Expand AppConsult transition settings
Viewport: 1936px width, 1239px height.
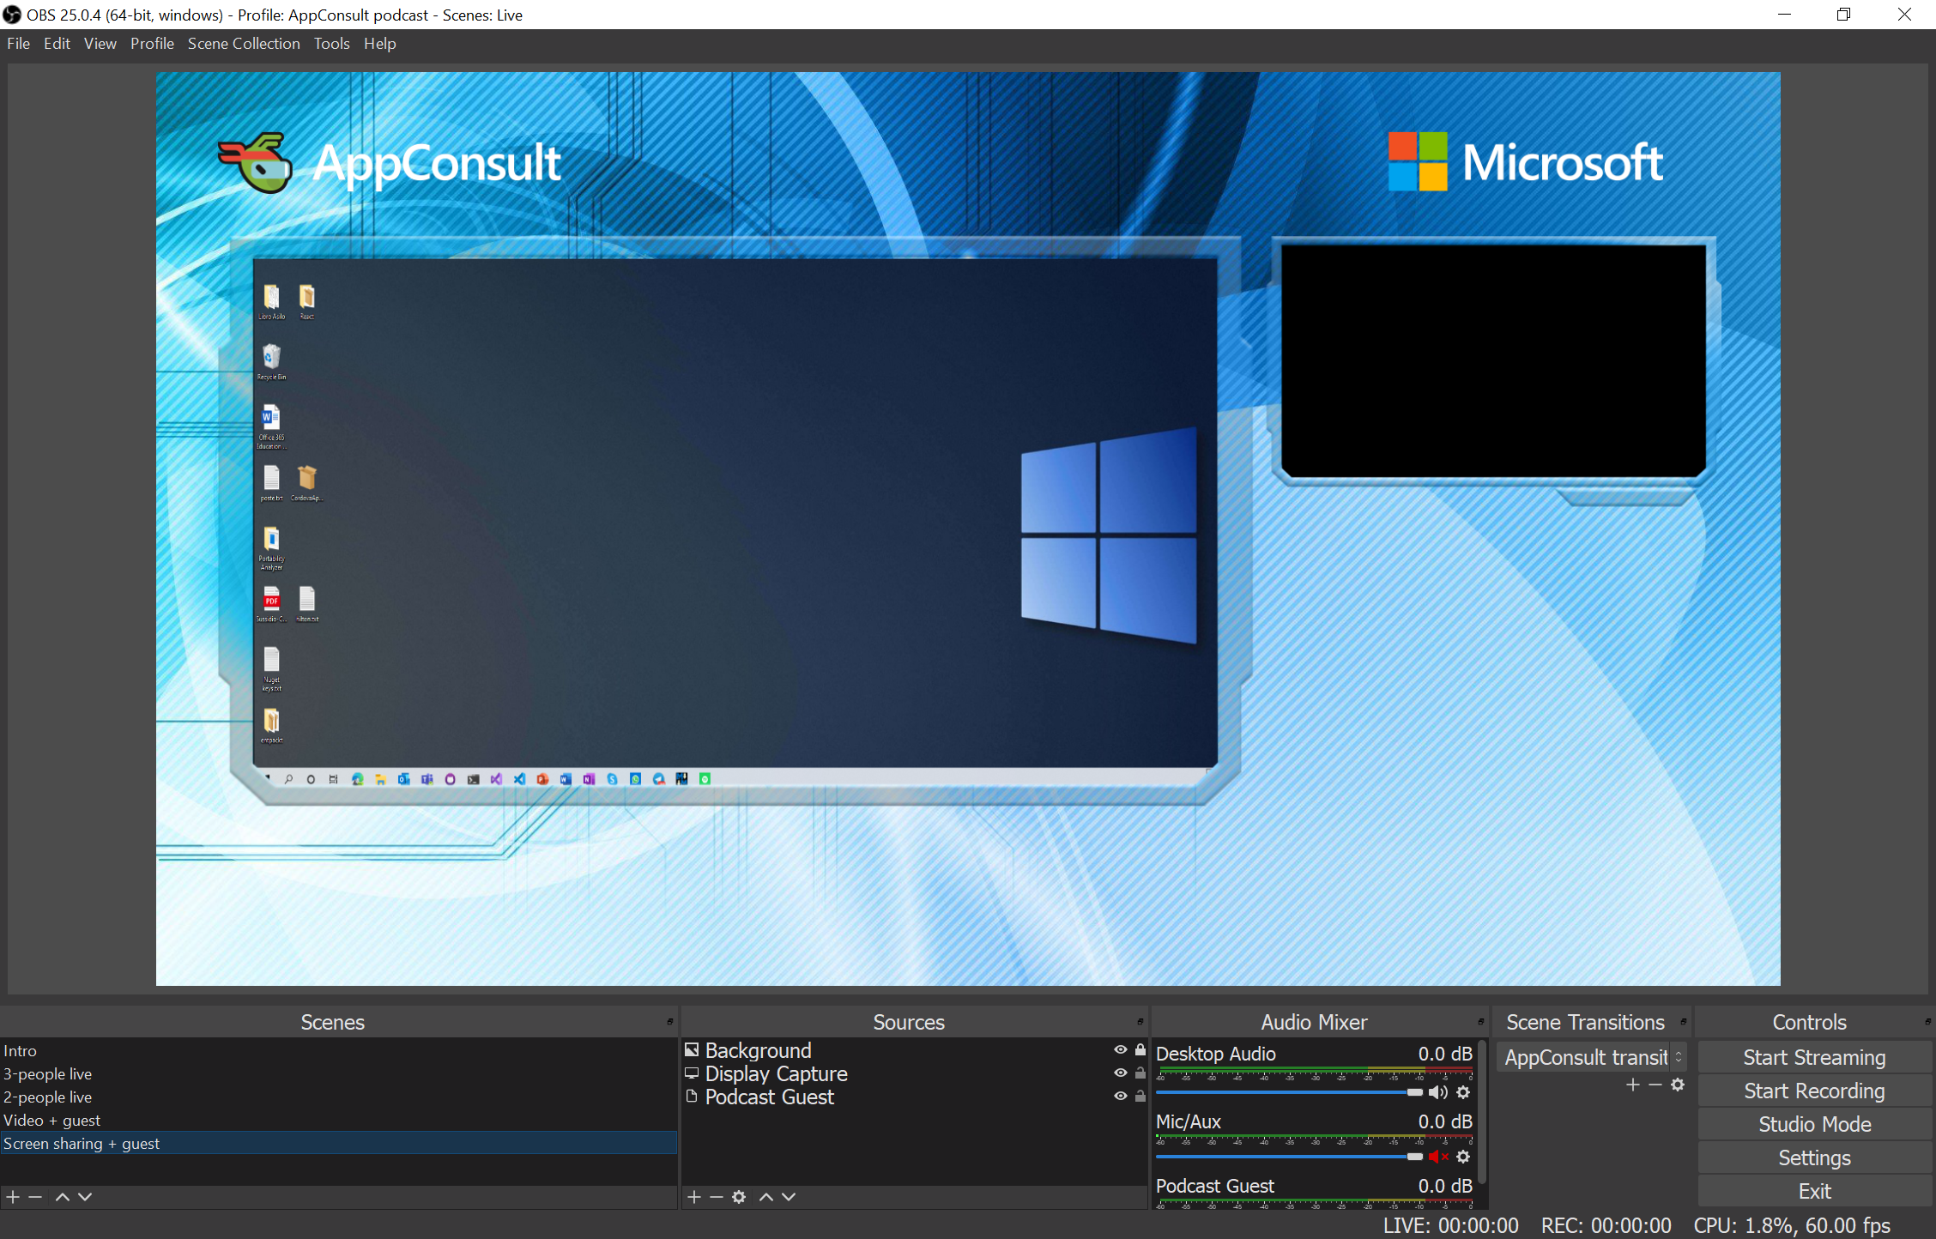click(1680, 1084)
